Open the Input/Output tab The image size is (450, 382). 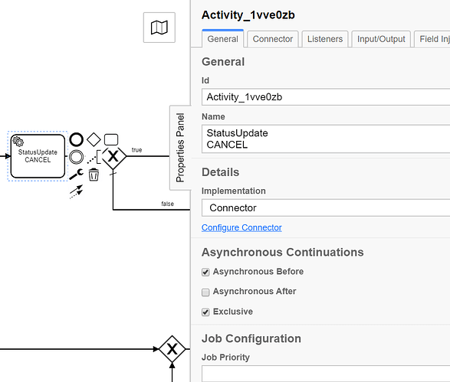(381, 39)
